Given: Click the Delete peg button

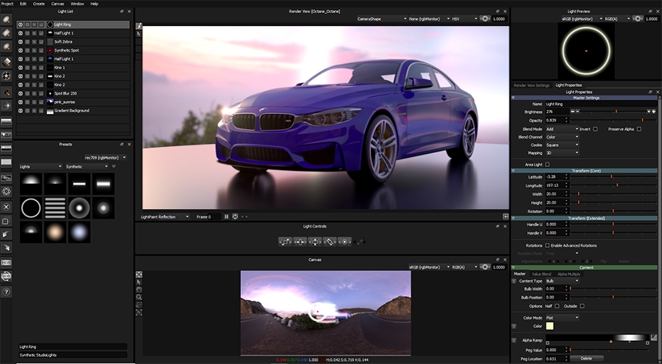Looking at the screenshot, I should tap(587, 358).
